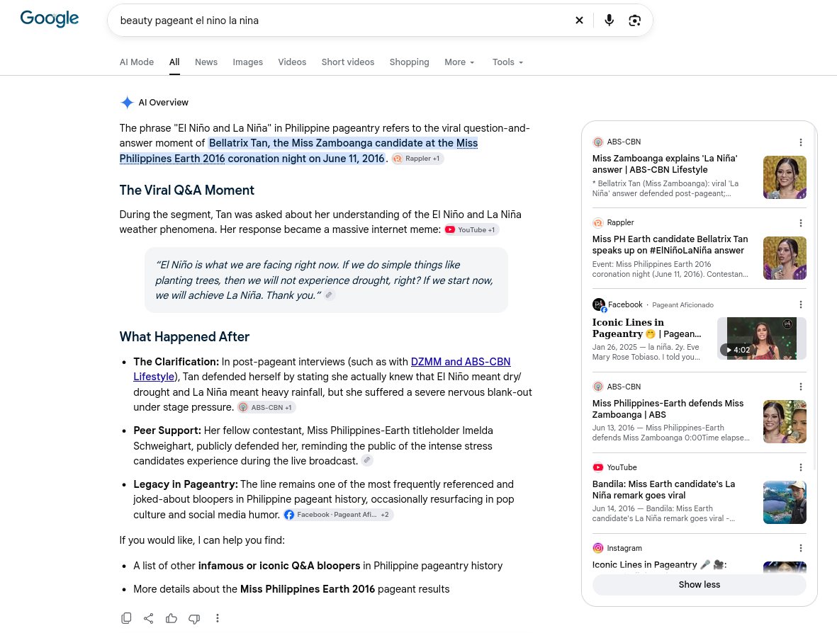
Task: Open options for 'Miss Zamboanga explains' ABS-CBN source
Action: pos(801,142)
